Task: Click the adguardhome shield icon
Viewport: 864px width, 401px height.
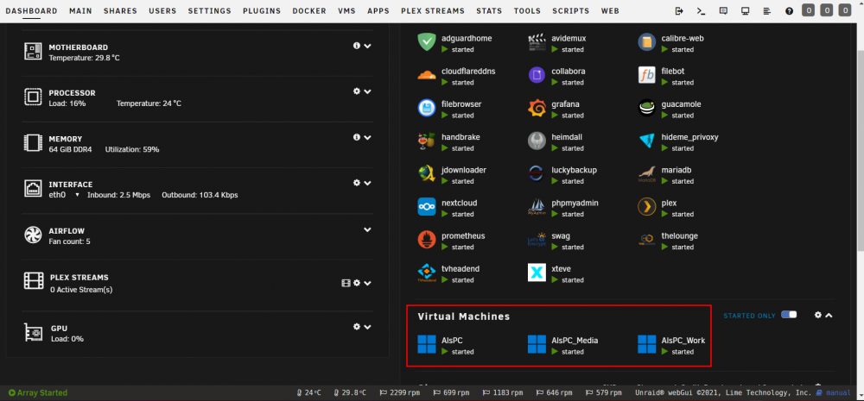Action: point(427,41)
